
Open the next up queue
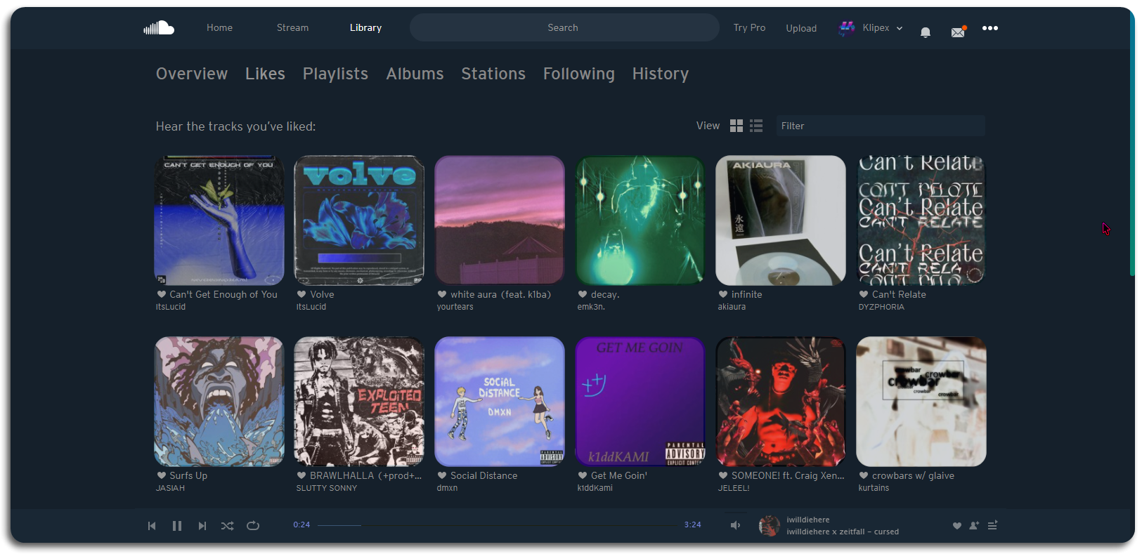coord(992,525)
